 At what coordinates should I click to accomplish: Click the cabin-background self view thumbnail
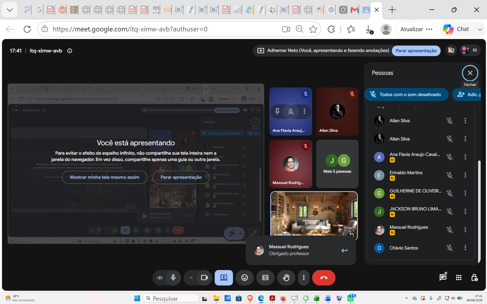pyautogui.click(x=314, y=216)
